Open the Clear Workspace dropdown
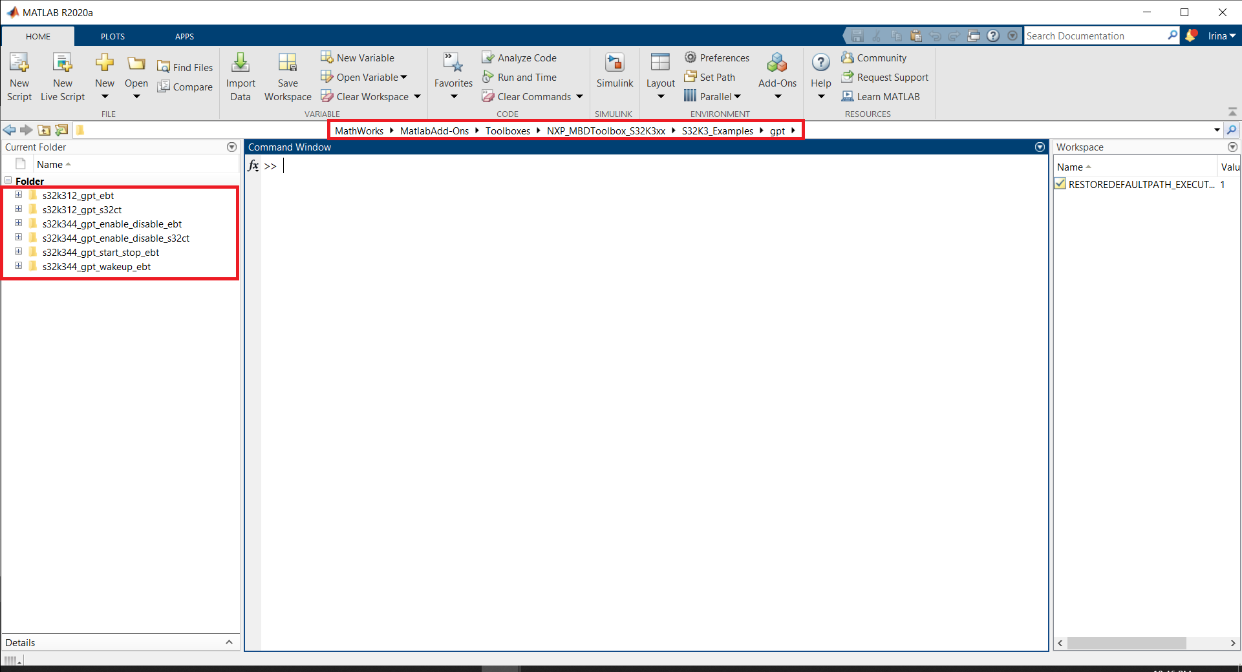Image resolution: width=1242 pixels, height=672 pixels. 418,96
